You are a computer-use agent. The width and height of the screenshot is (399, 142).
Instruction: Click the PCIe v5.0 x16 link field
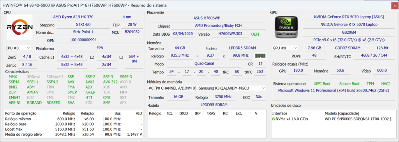(x=349, y=40)
